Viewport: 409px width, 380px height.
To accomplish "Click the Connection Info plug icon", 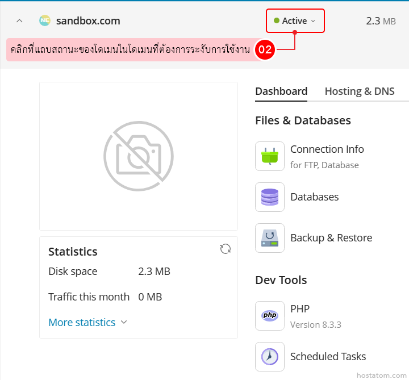I will pyautogui.click(x=270, y=156).
